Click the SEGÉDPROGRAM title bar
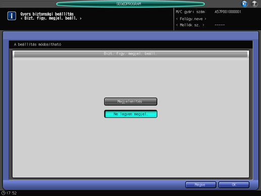The height and width of the screenshot is (196, 261). 130,4
